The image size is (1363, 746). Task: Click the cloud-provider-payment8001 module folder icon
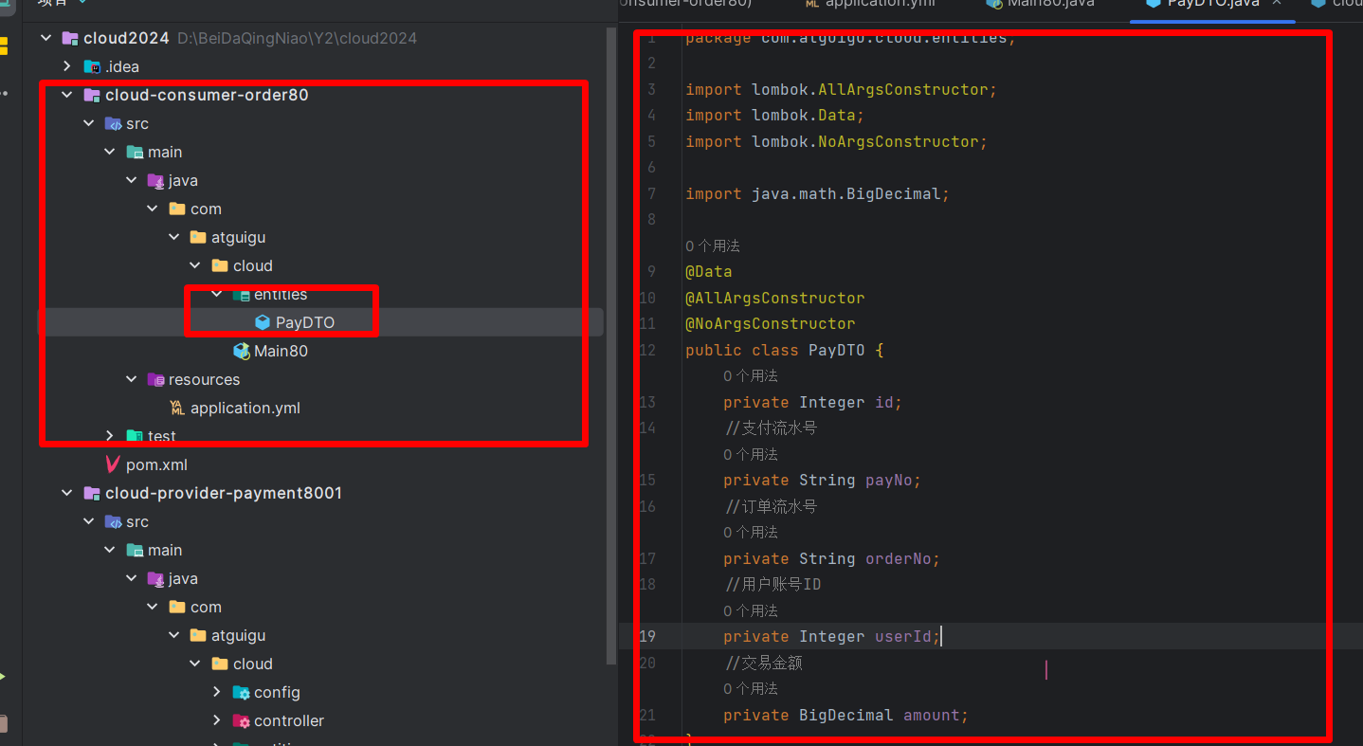point(92,493)
